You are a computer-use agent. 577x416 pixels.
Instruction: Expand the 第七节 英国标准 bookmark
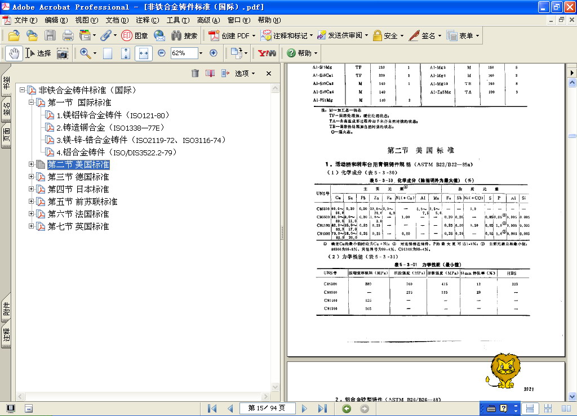32,226
